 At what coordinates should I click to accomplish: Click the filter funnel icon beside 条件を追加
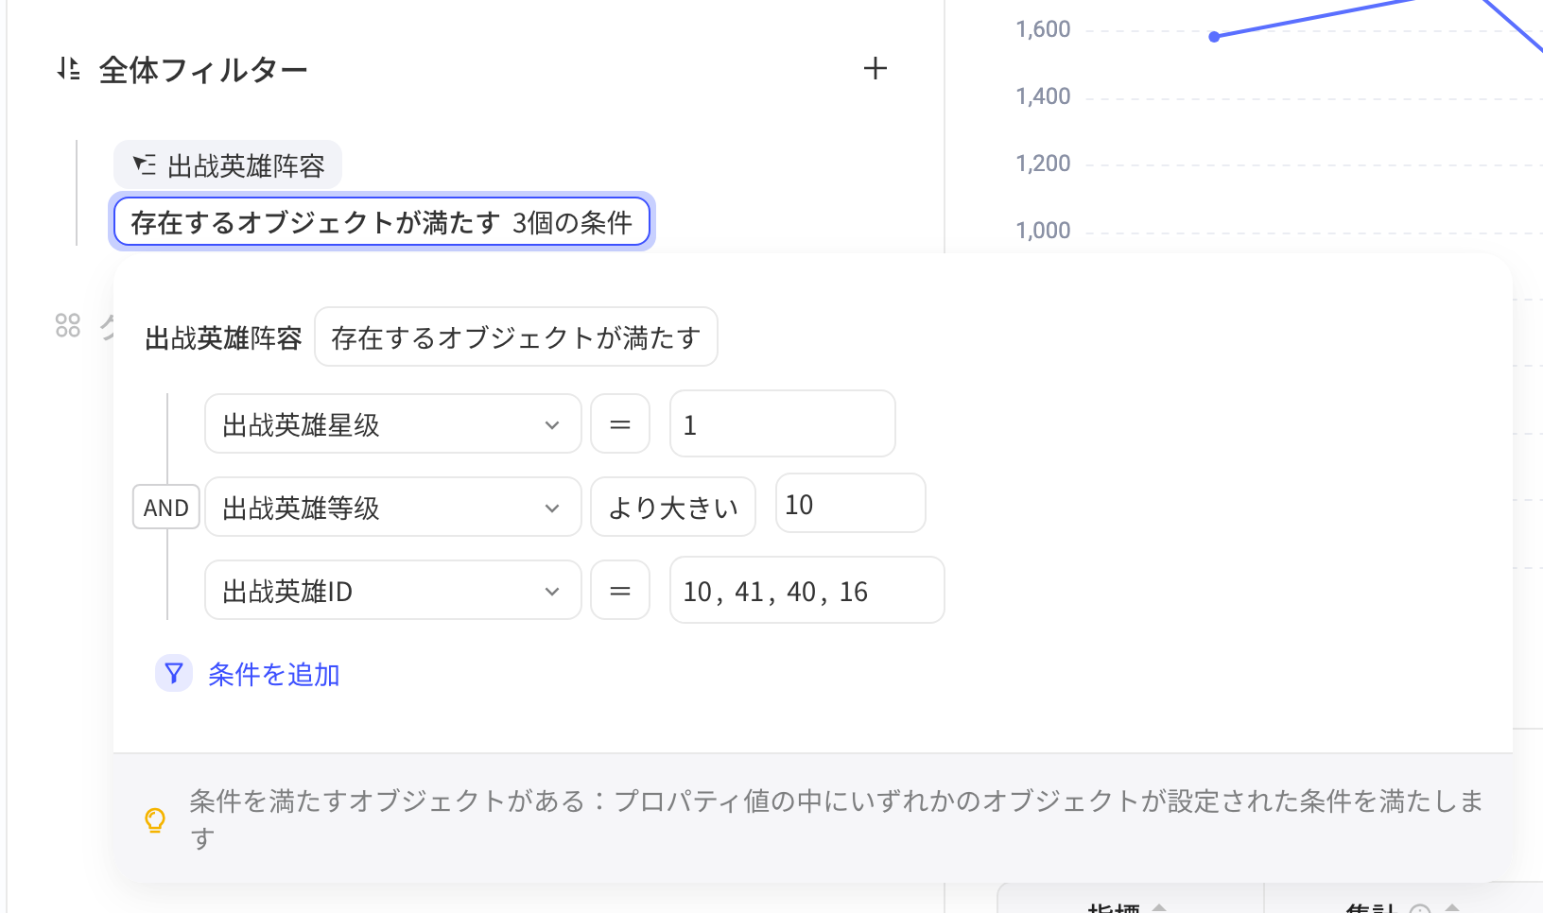point(174,674)
